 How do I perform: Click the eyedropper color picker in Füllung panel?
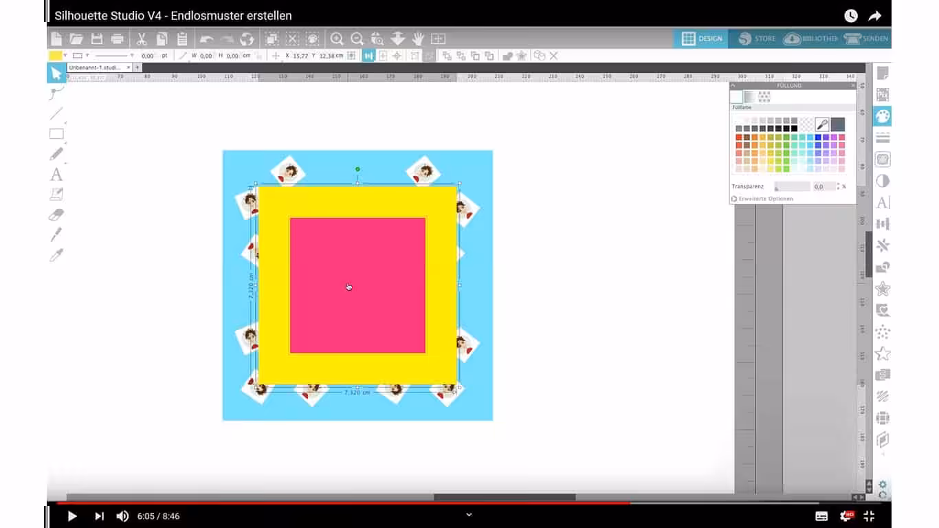click(x=821, y=124)
